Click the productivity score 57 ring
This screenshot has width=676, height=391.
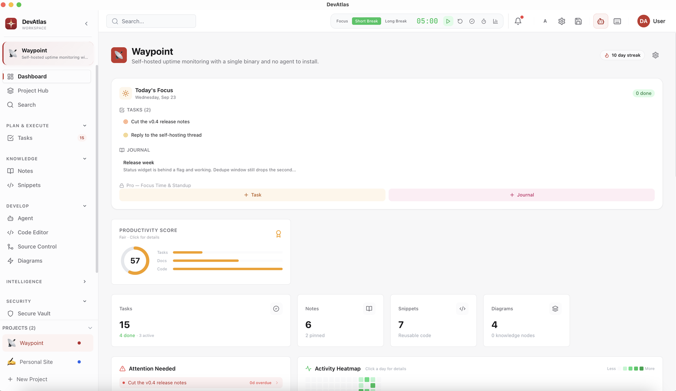coord(135,261)
